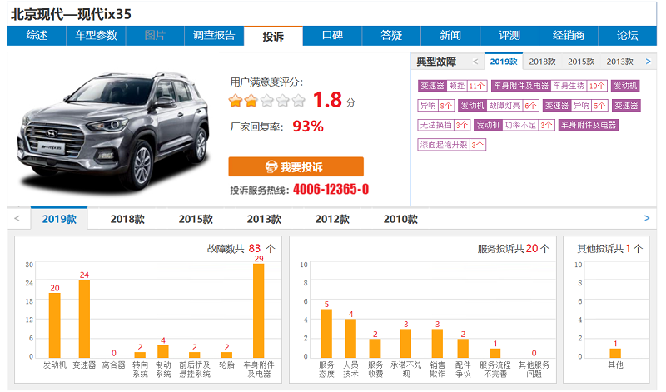Click the 离合器 axis label
The width and height of the screenshot is (666, 392).
(x=114, y=365)
